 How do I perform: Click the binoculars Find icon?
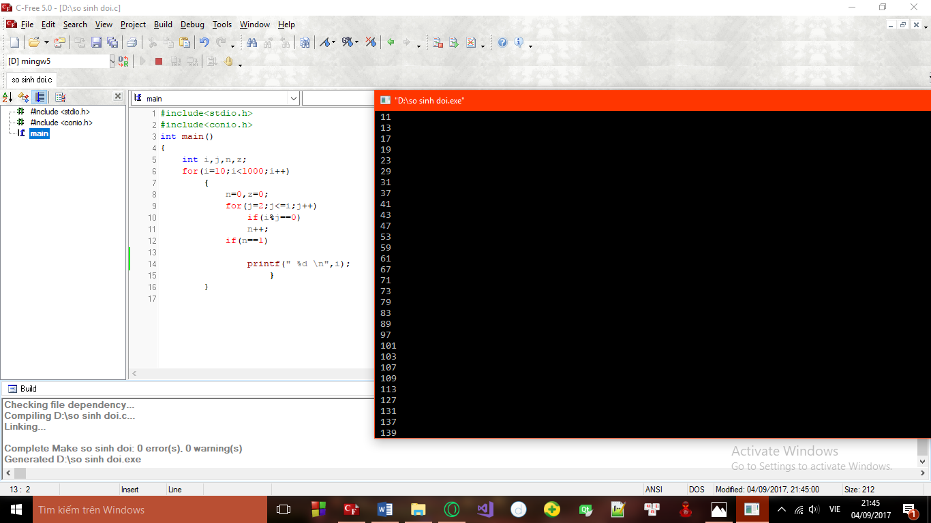click(252, 42)
